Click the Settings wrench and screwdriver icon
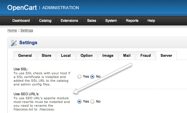The image size is (187, 113). pos(14,43)
